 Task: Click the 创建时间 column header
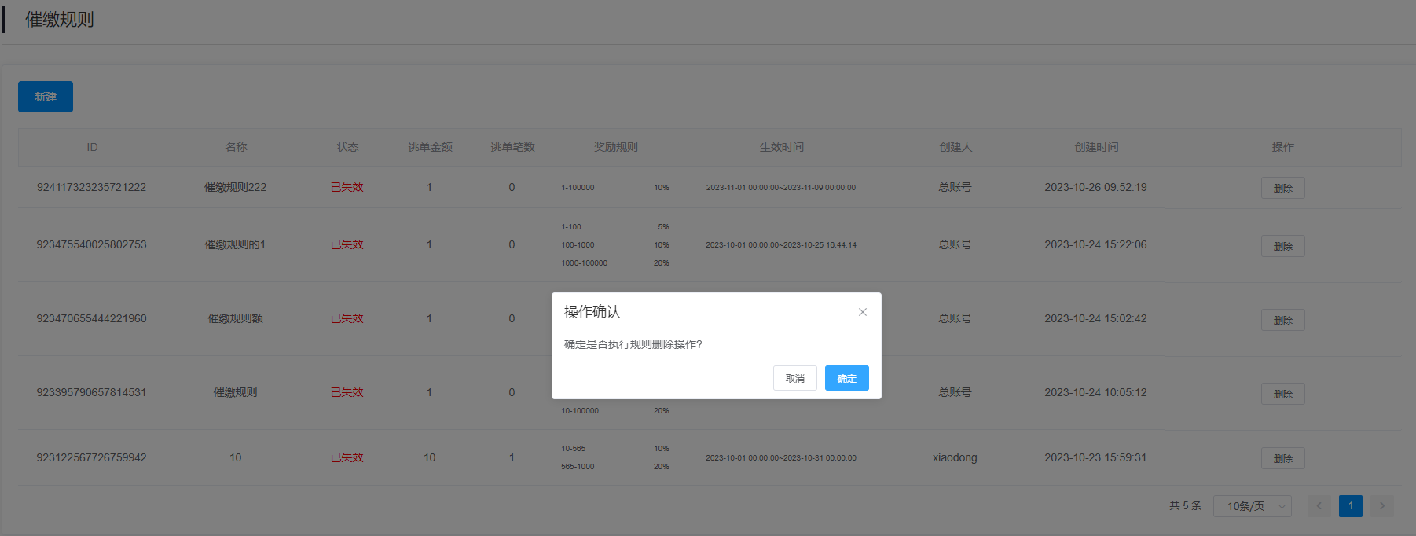(1096, 147)
